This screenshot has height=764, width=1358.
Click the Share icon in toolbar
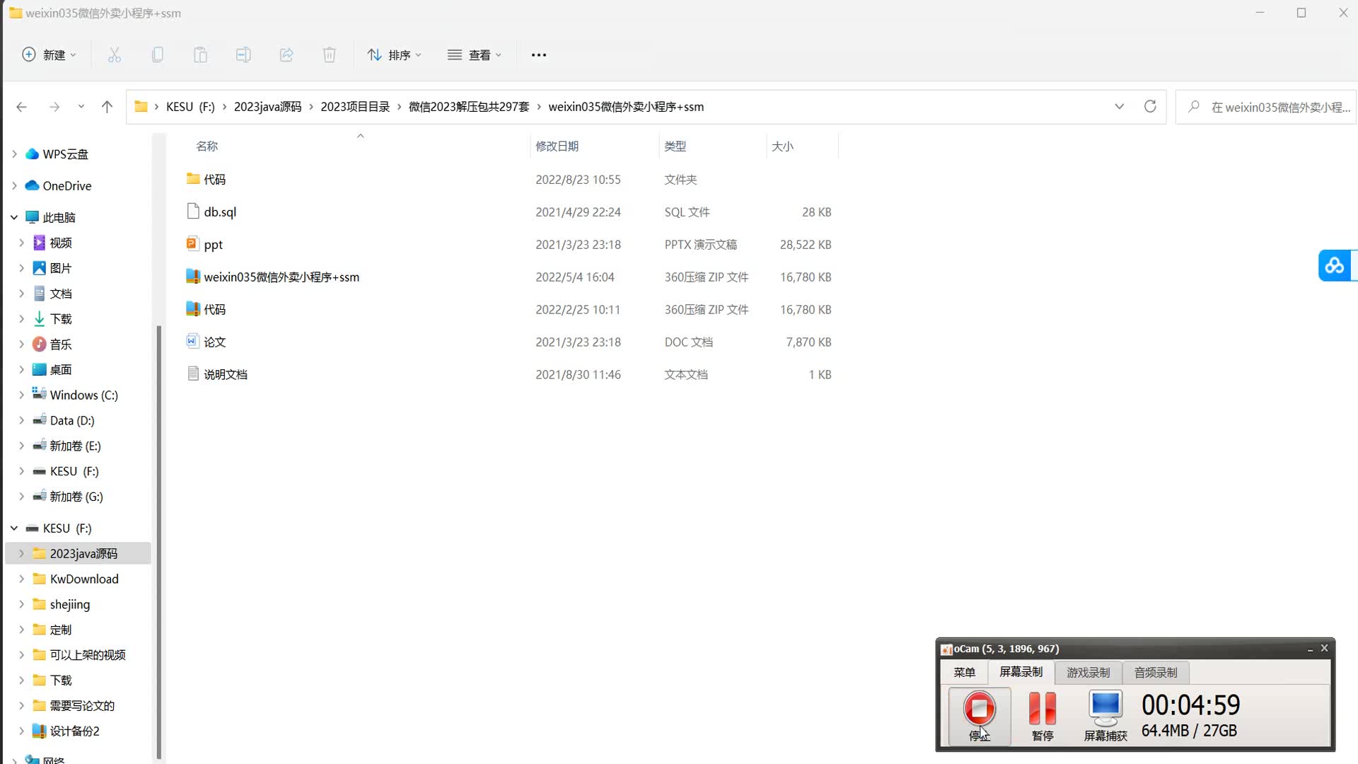[286, 54]
